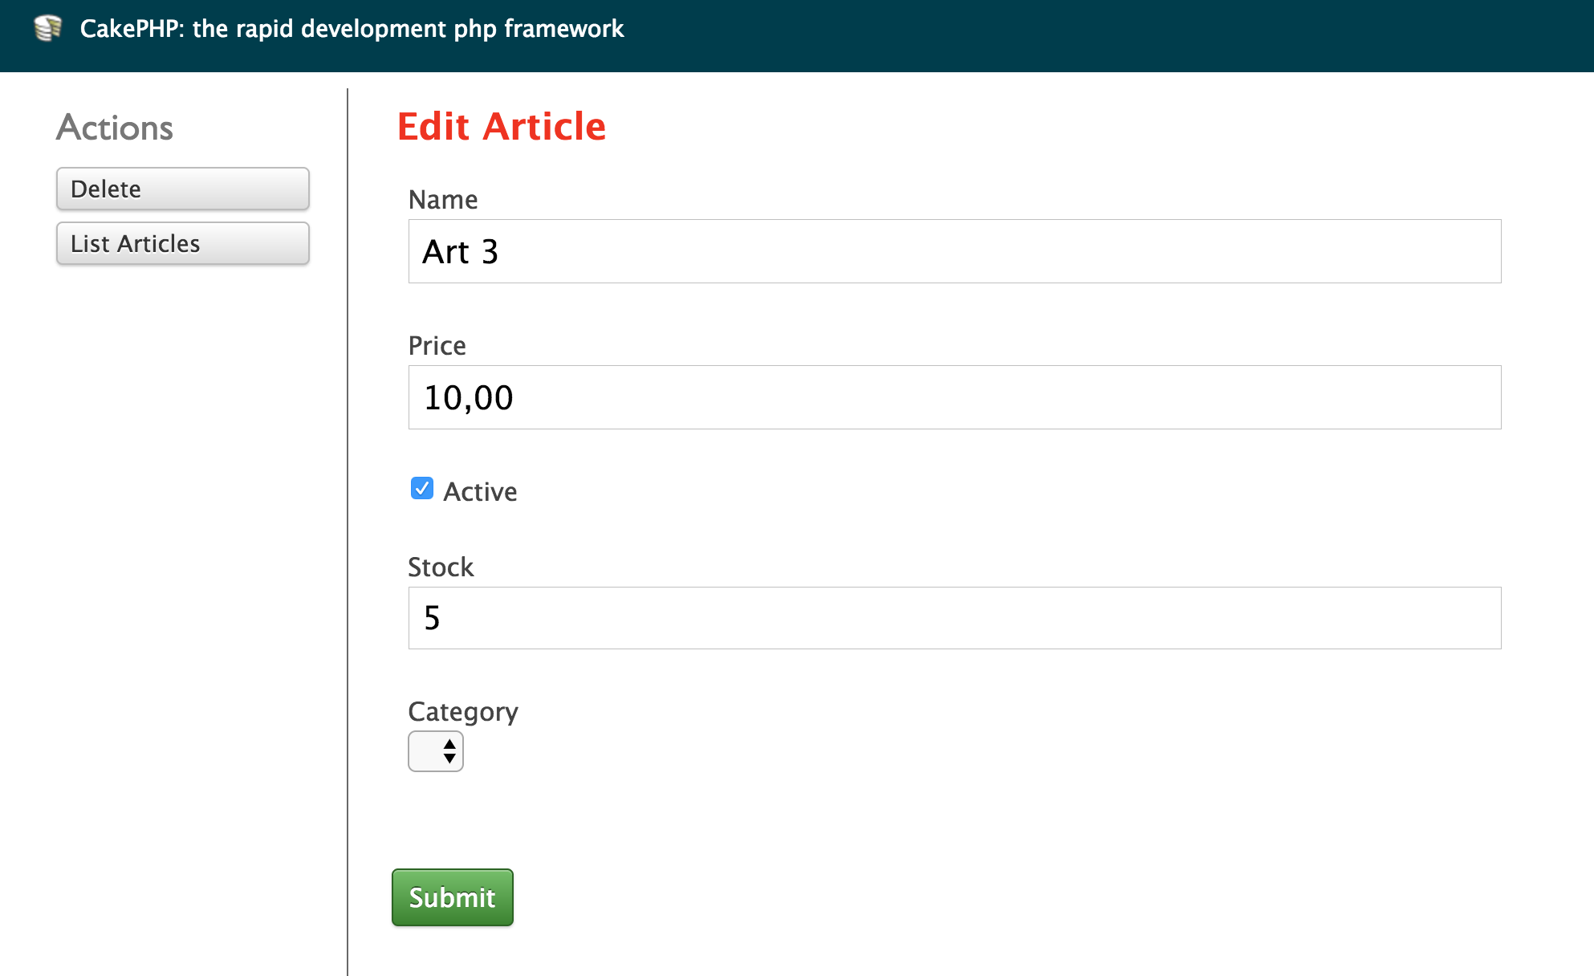Click the Category field label
1594x976 pixels.
463,712
